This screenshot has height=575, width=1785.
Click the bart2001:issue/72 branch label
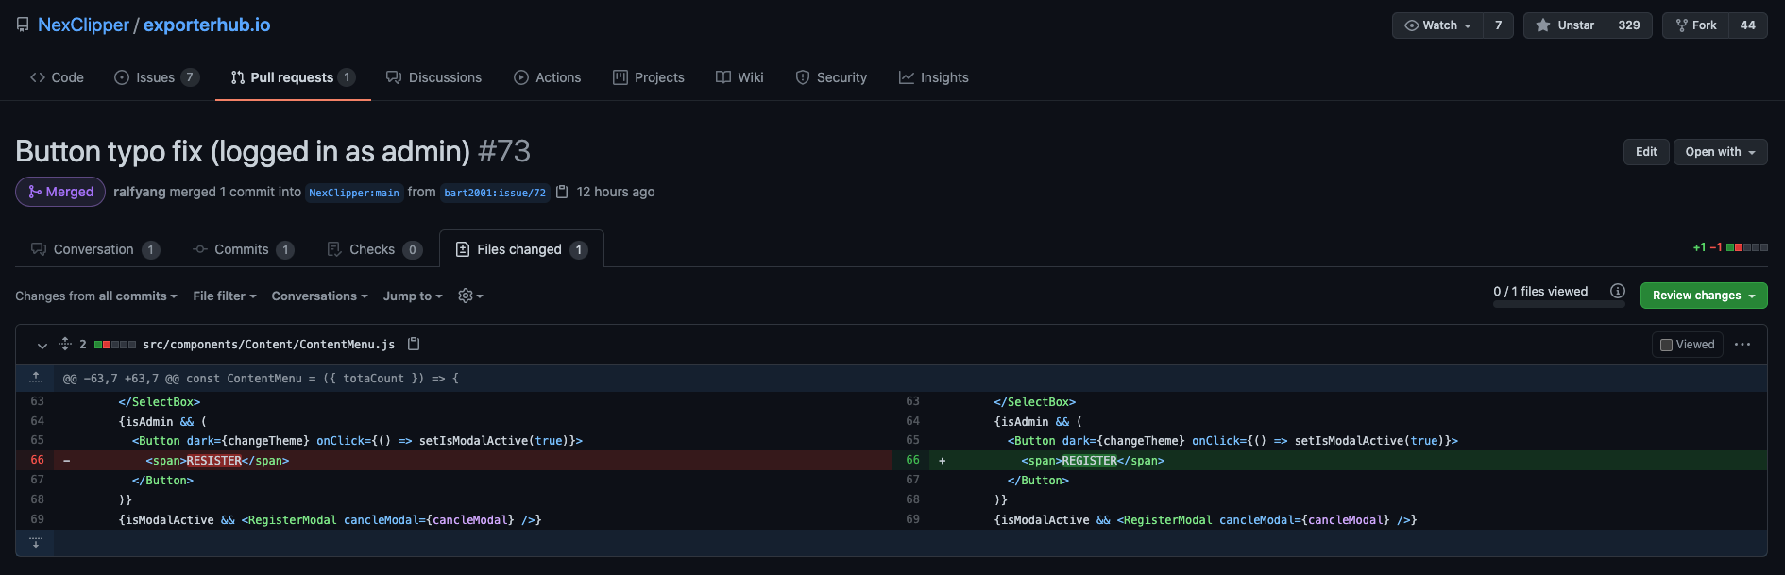[x=495, y=193]
